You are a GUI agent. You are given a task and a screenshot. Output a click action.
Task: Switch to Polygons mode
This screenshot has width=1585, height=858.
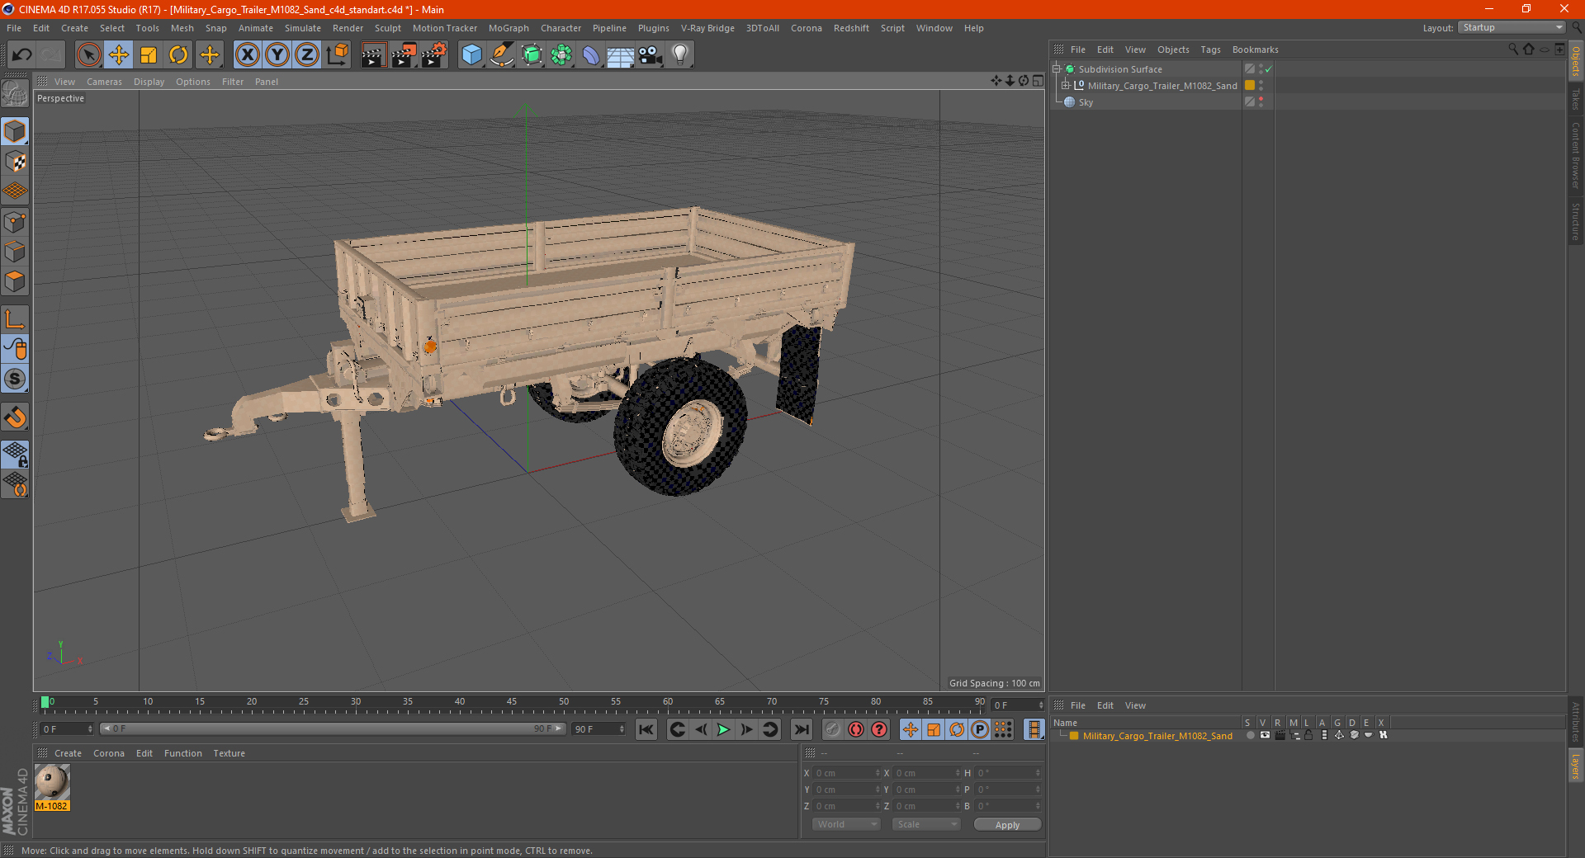click(15, 281)
